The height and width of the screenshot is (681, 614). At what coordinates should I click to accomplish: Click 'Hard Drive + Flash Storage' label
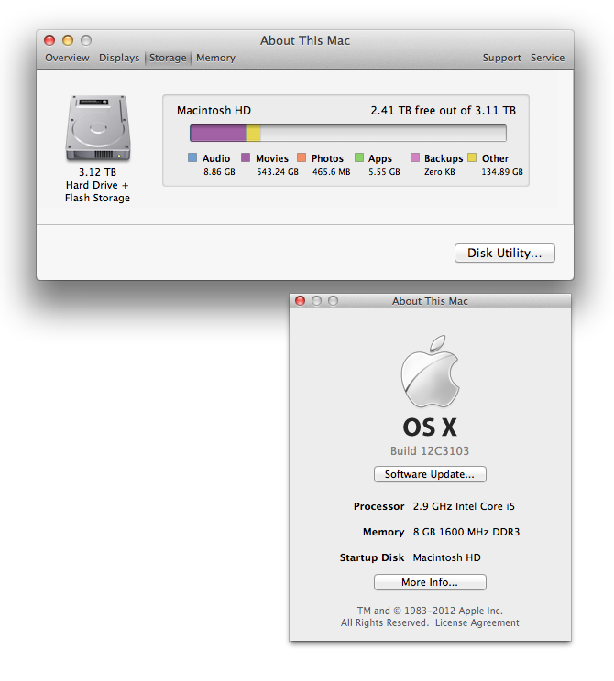[x=97, y=191]
